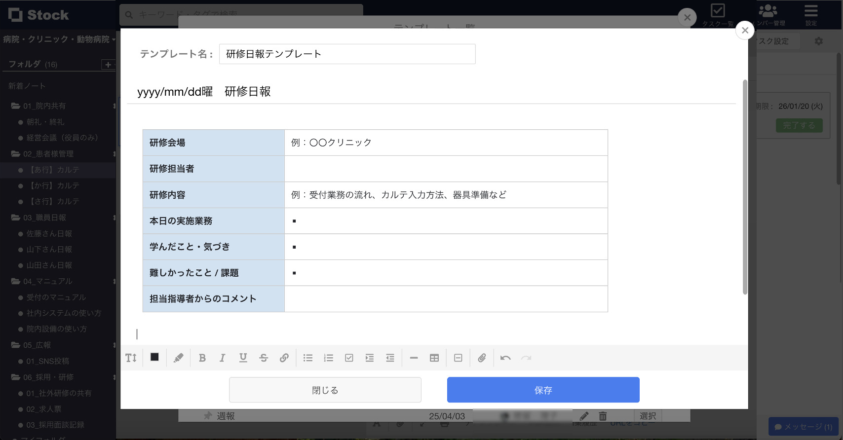Toggle bold formatting
The height and width of the screenshot is (440, 843).
tap(202, 358)
